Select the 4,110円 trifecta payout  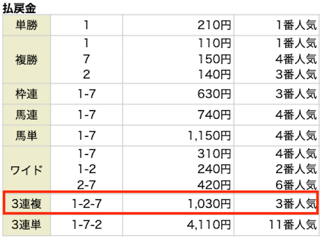(x=209, y=225)
